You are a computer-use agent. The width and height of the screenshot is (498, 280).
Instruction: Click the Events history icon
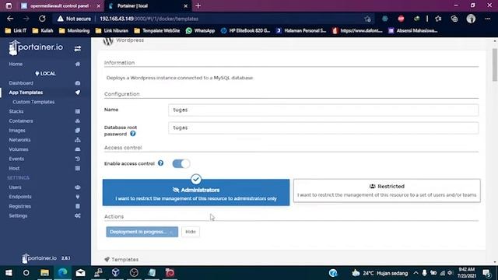[78, 159]
